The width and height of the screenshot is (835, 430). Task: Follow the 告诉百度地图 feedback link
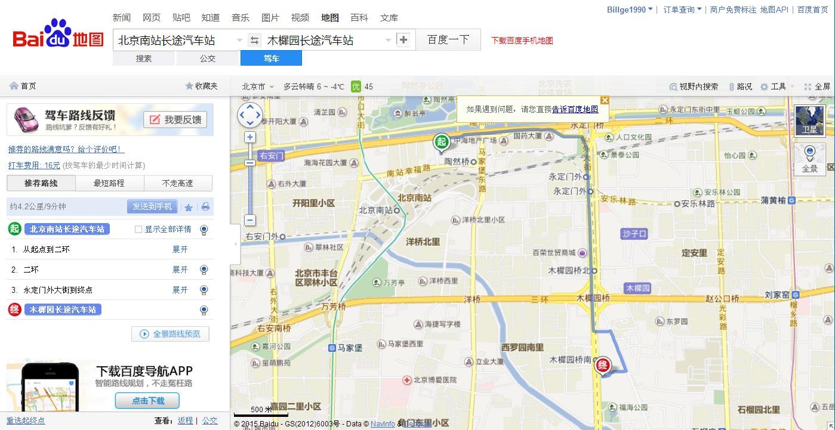click(575, 109)
